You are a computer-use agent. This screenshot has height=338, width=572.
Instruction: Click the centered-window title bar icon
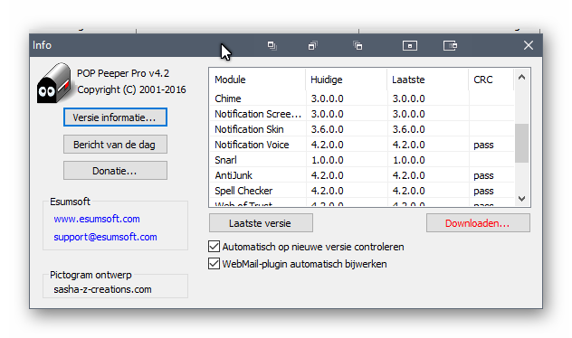click(x=410, y=45)
